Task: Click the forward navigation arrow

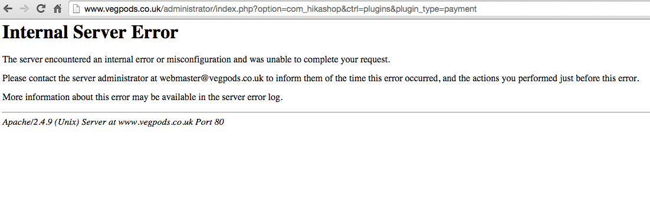Action: click(24, 8)
